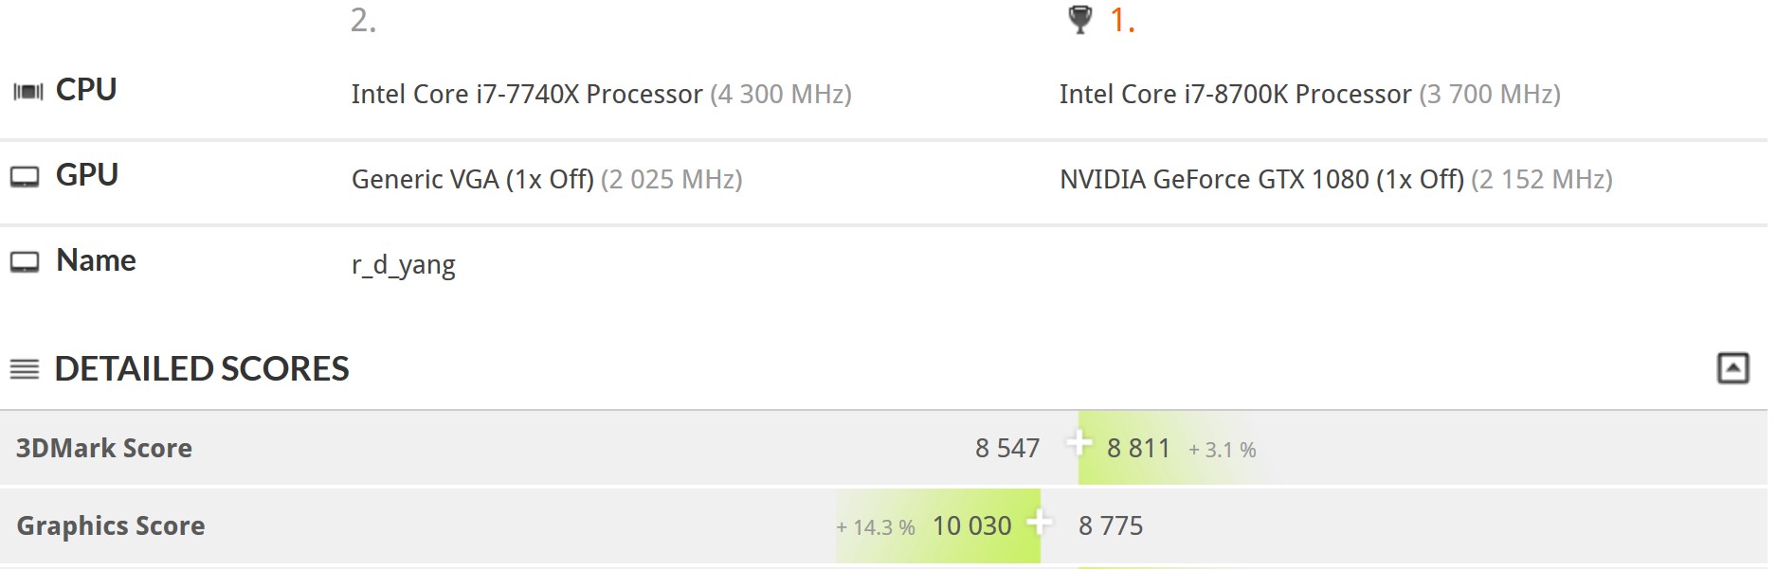This screenshot has height=569, width=1777.
Task: Click the GPU monitor icon
Action: click(x=25, y=177)
